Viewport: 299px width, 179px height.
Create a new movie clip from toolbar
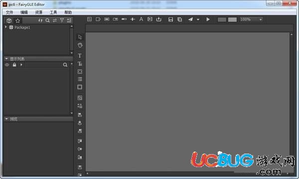pyautogui.click(x=150, y=19)
